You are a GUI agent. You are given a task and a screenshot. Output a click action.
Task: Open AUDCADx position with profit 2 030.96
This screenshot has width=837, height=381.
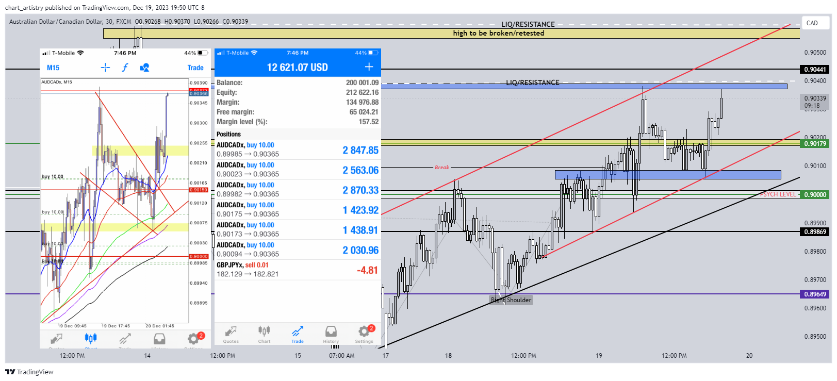[x=298, y=250]
